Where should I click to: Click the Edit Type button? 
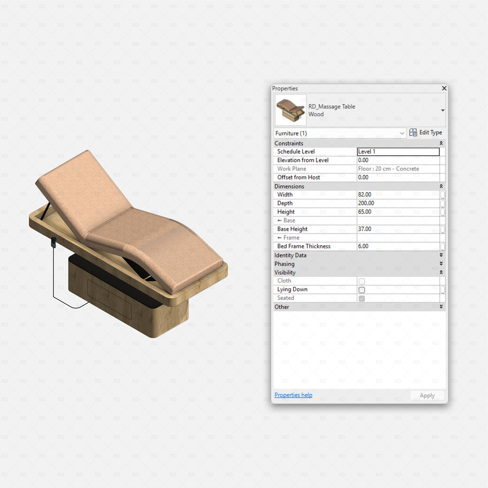(426, 132)
